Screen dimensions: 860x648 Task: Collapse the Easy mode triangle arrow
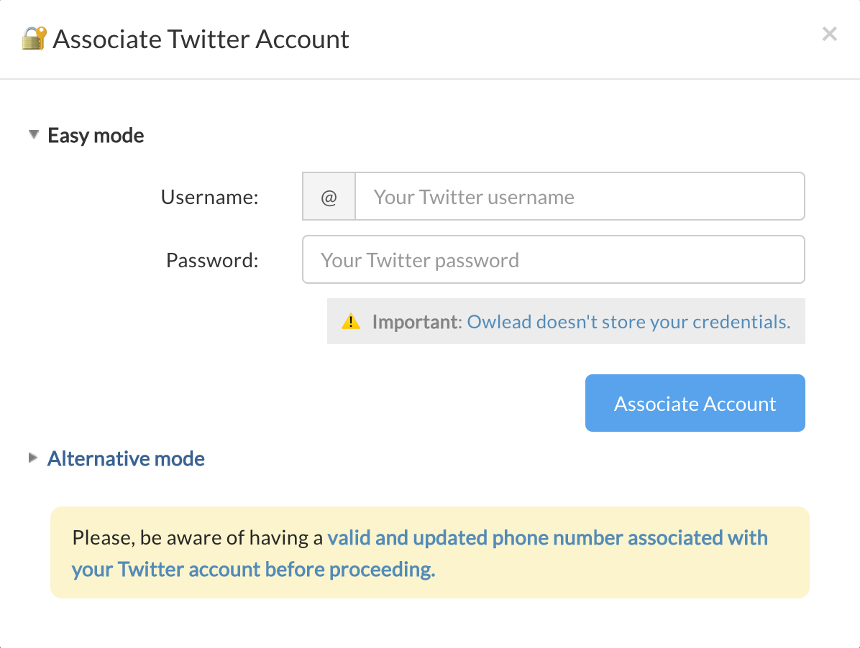tap(34, 135)
